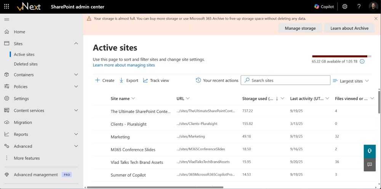The width and height of the screenshot is (381, 189).
Task: Open Last activity column dropdown
Action: (x=327, y=99)
